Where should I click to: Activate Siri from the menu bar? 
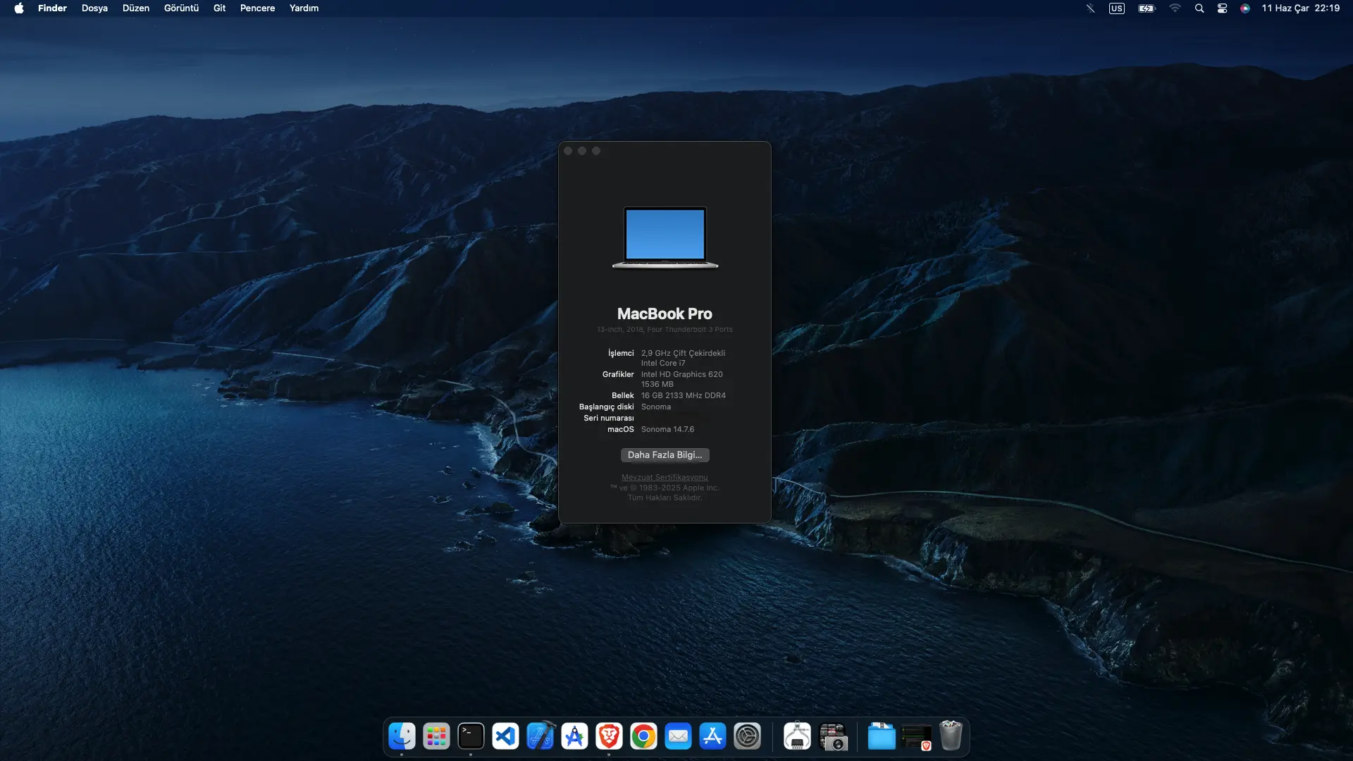pos(1245,8)
